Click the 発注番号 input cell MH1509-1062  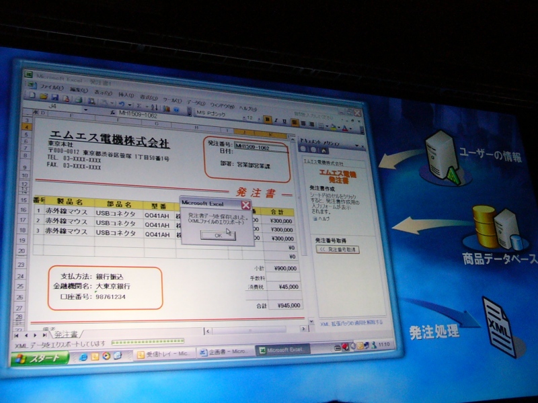(260, 147)
